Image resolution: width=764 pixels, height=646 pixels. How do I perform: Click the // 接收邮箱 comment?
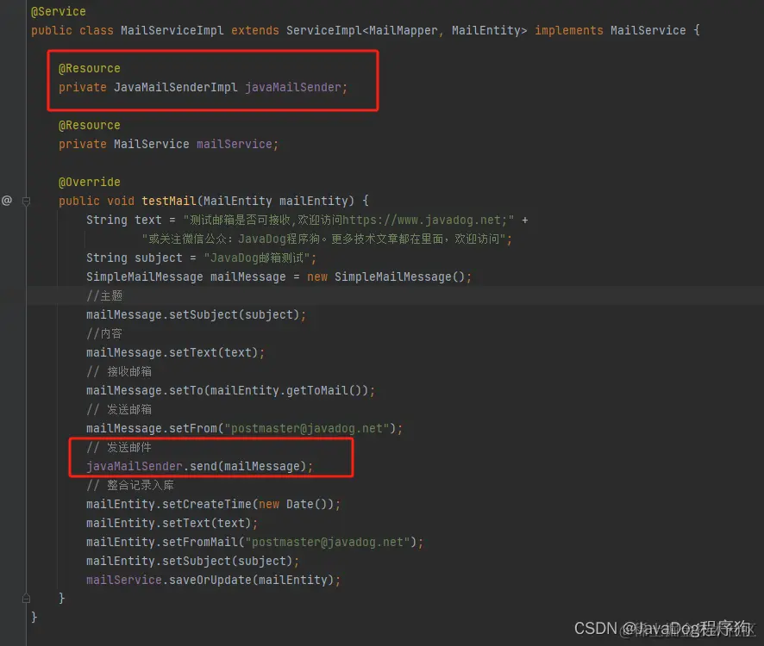[x=119, y=372]
